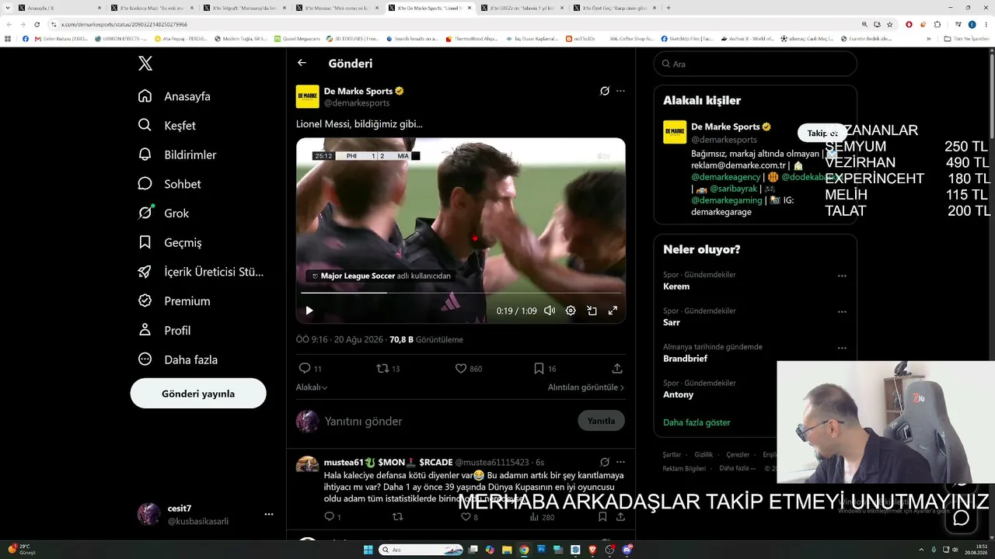The width and height of the screenshot is (995, 559).
Task: Share the De Marke Sports post
Action: (x=617, y=368)
